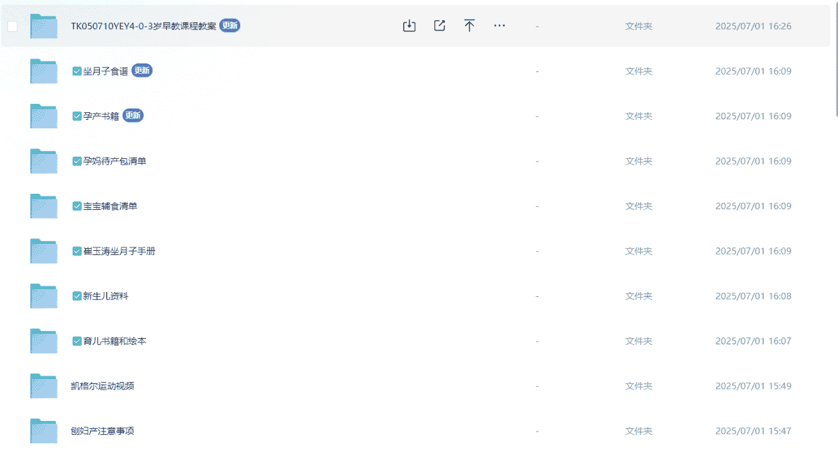Click the folder icon beside 孕产书籍

click(x=43, y=116)
